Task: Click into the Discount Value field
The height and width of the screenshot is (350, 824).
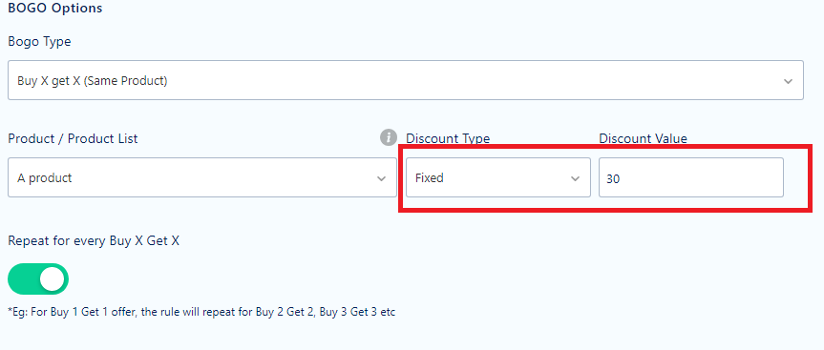Action: tap(691, 177)
